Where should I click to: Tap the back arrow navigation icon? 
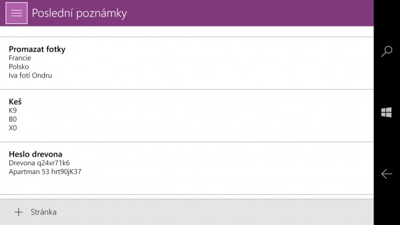[x=386, y=174]
